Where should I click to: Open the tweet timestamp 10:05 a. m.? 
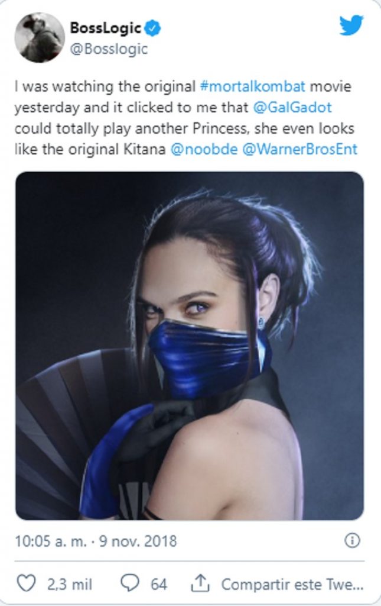point(51,541)
